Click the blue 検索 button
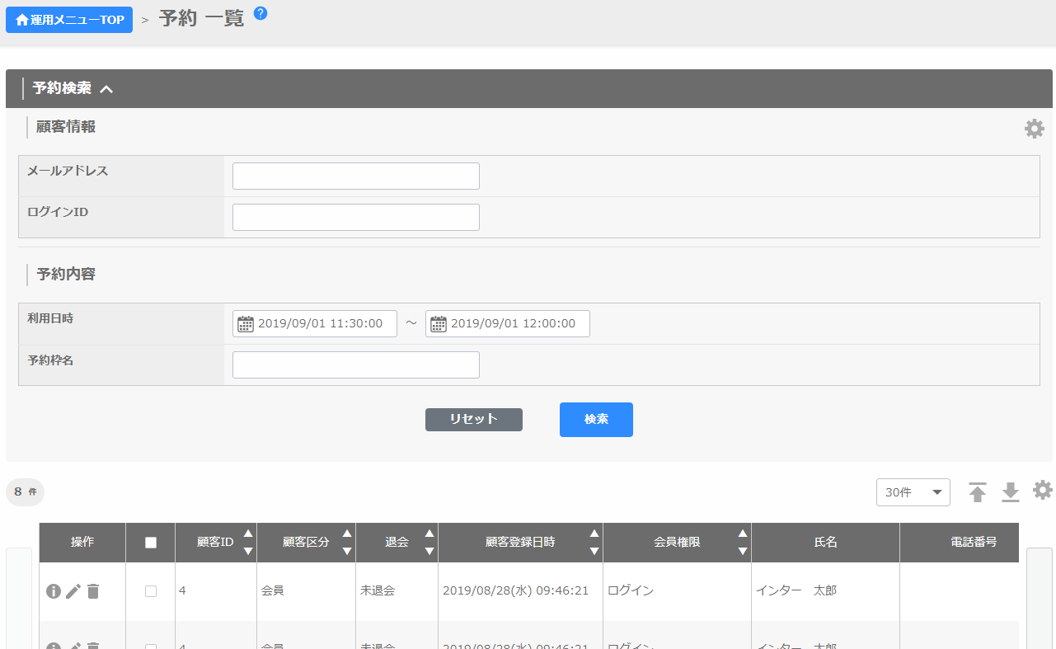 click(x=596, y=420)
